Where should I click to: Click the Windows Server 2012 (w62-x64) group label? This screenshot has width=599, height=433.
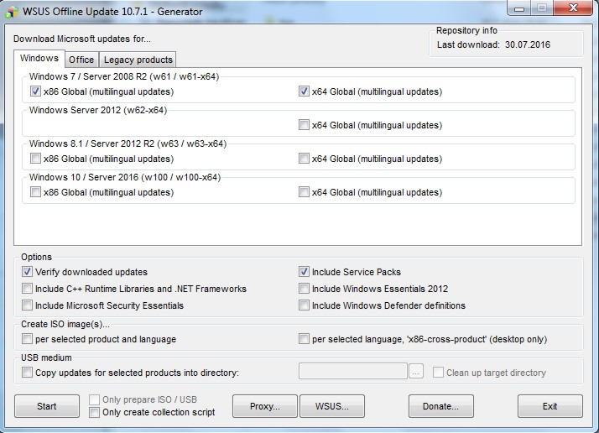tap(98, 110)
